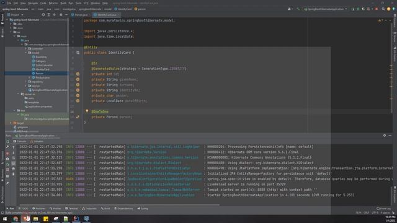Click warnings indicator in editor corner
Screen dimensions: 397x223
pos(380,20)
